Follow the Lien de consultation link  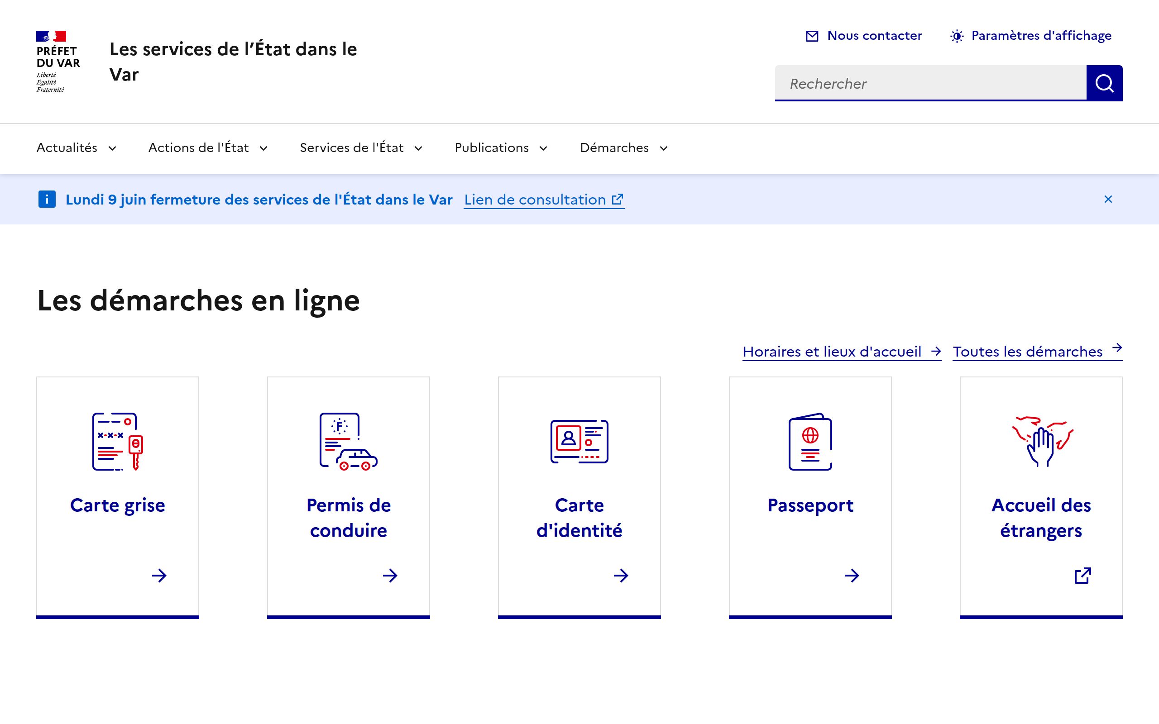[x=544, y=200]
